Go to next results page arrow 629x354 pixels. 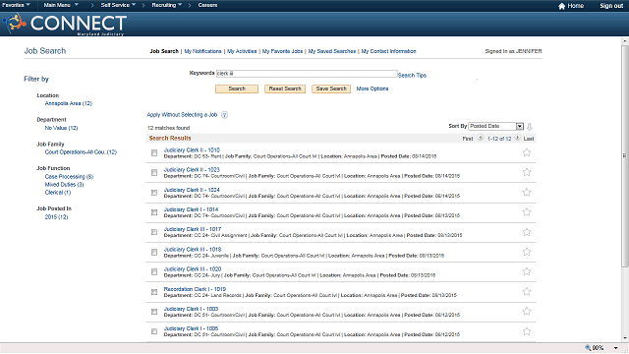point(518,138)
